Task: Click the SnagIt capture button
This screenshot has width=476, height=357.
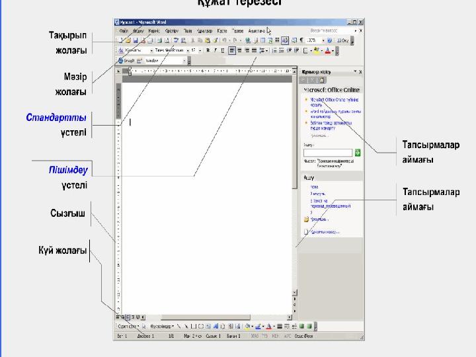Action: [x=126, y=61]
